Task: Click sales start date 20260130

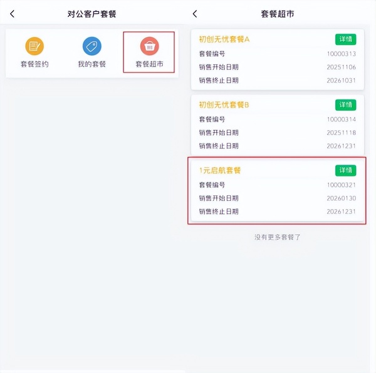Action: click(341, 198)
